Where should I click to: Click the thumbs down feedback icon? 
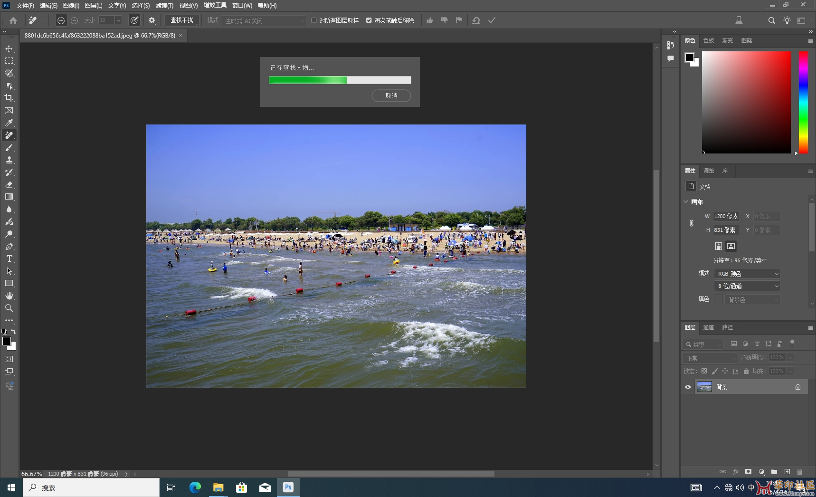(x=445, y=20)
